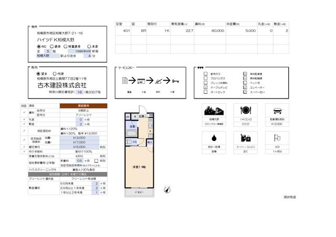
Task: Click the grocery shopping bags icon
Action: [246, 138]
